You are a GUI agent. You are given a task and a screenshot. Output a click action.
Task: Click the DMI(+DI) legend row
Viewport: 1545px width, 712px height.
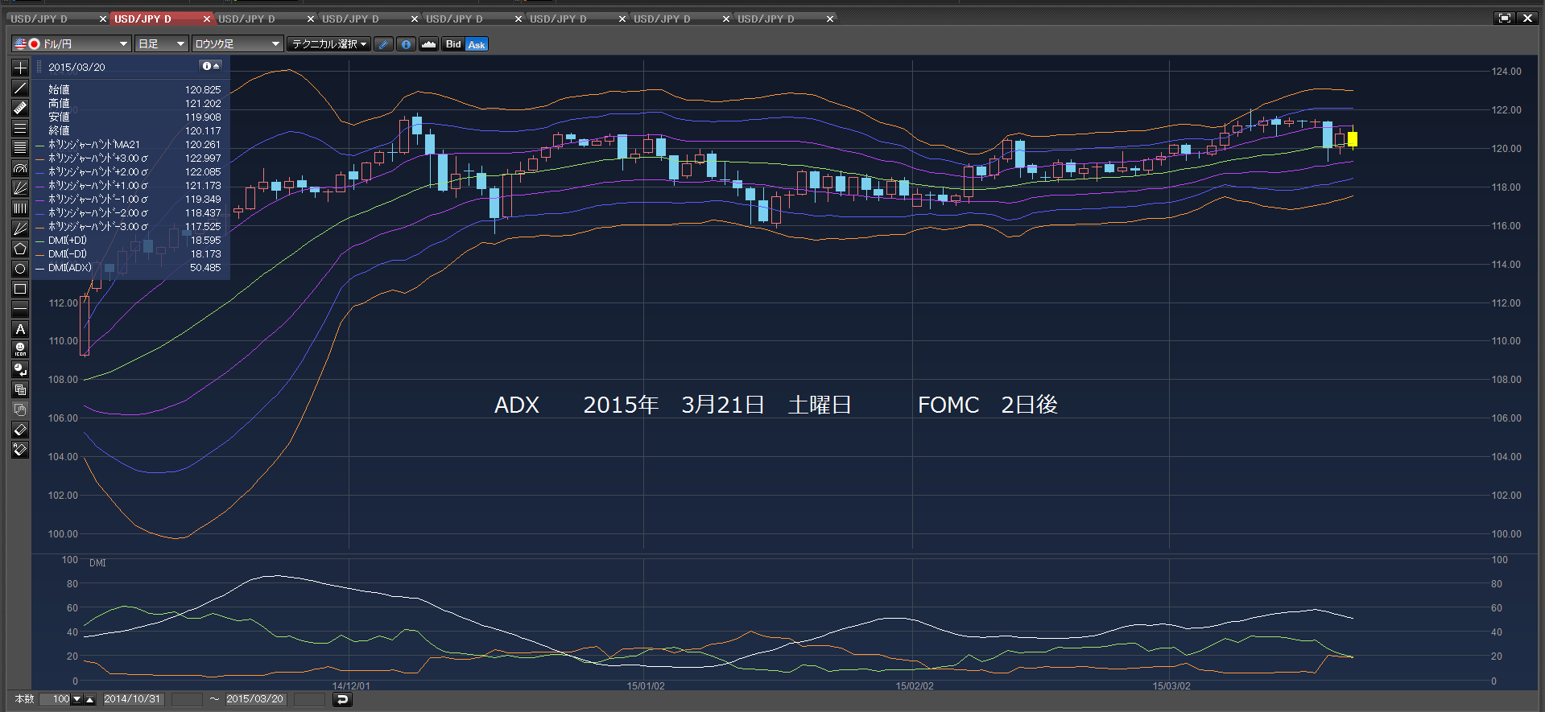(129, 241)
